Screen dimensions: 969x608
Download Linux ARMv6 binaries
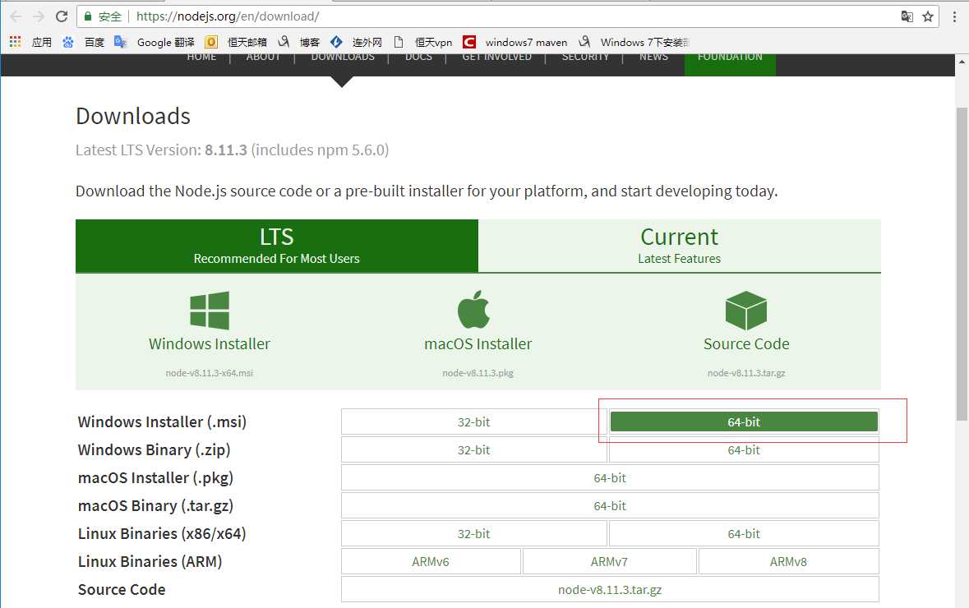[x=431, y=562]
